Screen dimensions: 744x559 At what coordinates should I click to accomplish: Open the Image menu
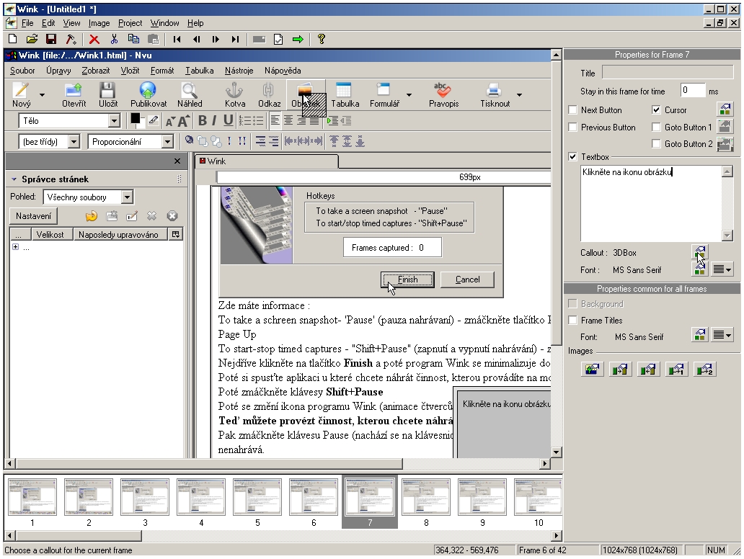click(x=99, y=23)
